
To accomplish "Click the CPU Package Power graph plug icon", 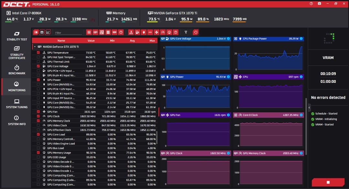I will click(x=240, y=39).
